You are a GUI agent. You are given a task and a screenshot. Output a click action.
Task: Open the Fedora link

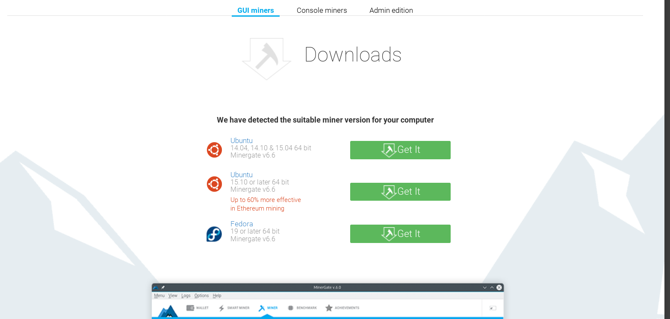point(242,224)
